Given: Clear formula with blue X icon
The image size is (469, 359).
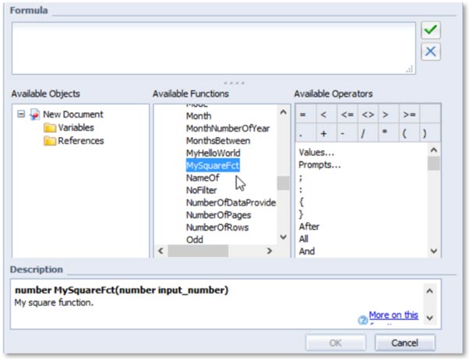Looking at the screenshot, I should pos(430,51).
